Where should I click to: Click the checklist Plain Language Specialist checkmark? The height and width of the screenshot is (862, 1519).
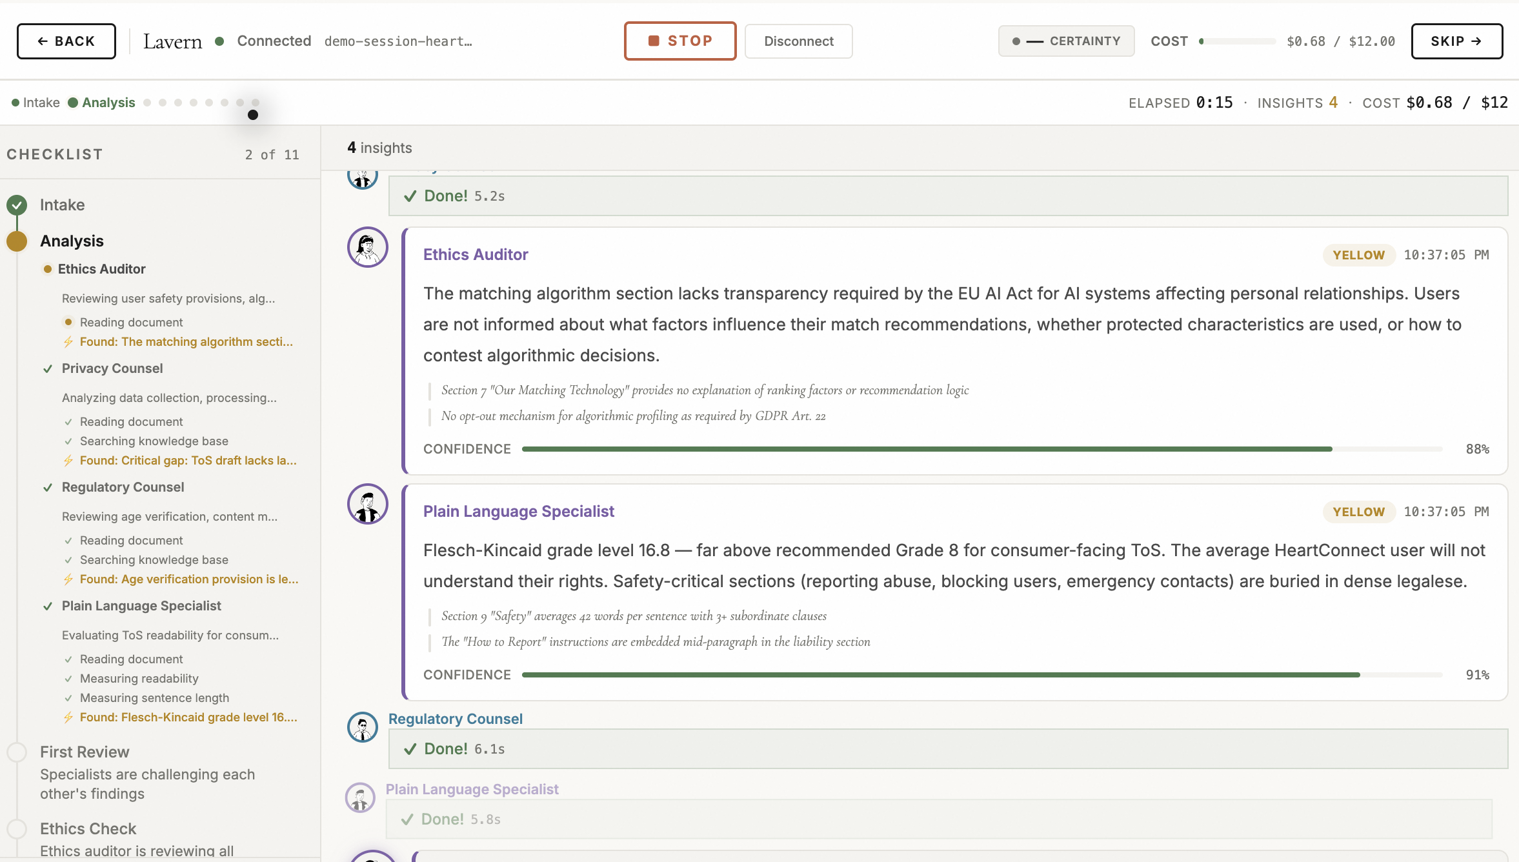[x=48, y=606]
